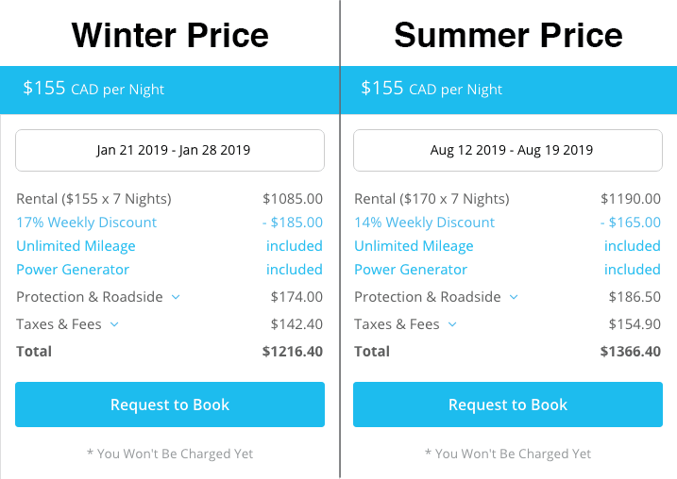This screenshot has width=677, height=479.
Task: Click the 17% Weekly Discount link
Action: (86, 223)
